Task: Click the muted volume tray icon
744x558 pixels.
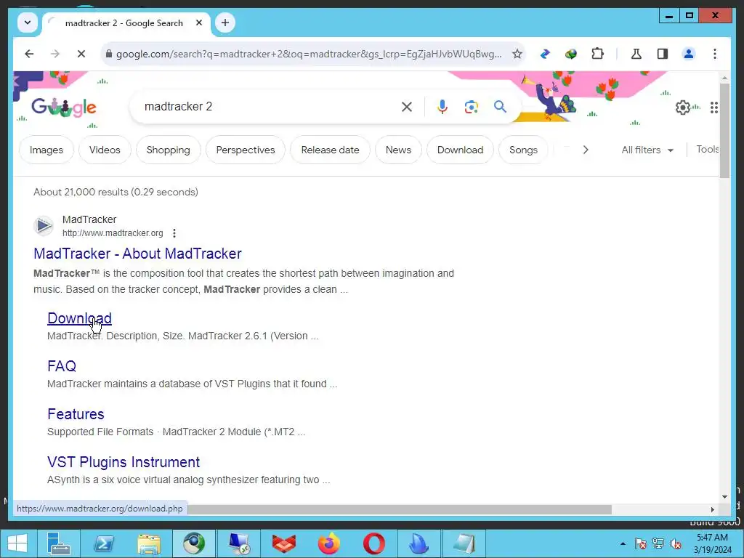Action: (x=676, y=543)
